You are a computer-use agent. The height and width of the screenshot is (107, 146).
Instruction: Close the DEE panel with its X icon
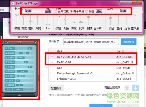(x=35, y=42)
